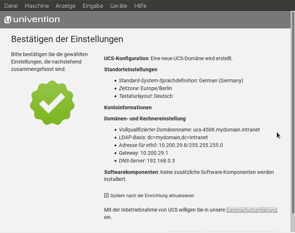Click the green checkmark badge
Screen dimensions: 295x233
pyautogui.click(x=52, y=103)
